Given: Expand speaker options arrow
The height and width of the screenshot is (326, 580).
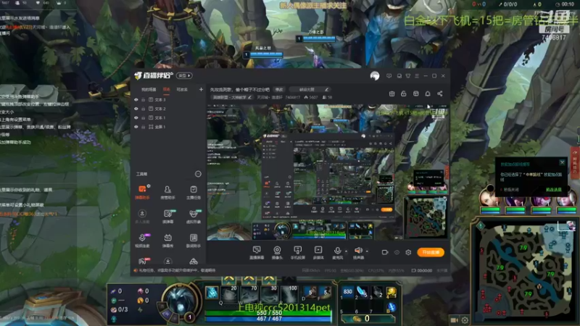Looking at the screenshot, I should click(x=367, y=251).
